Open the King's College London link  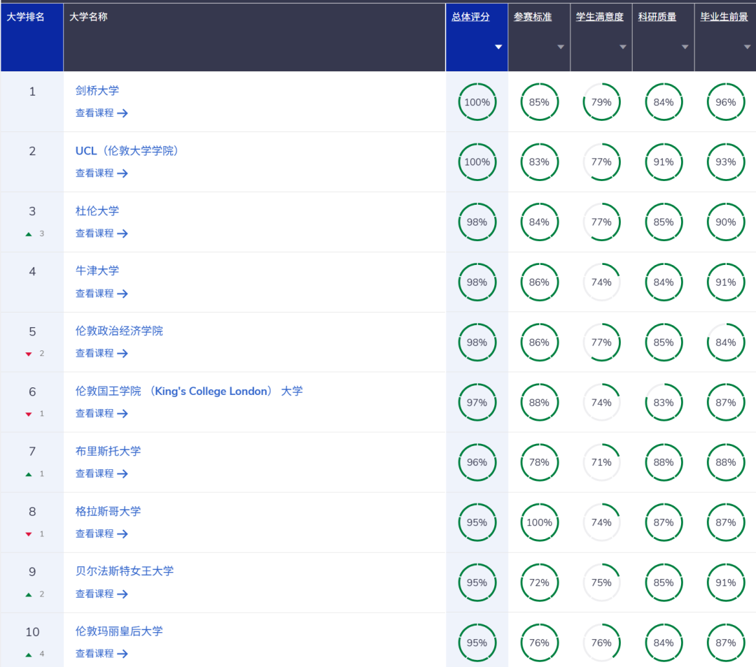coord(189,391)
